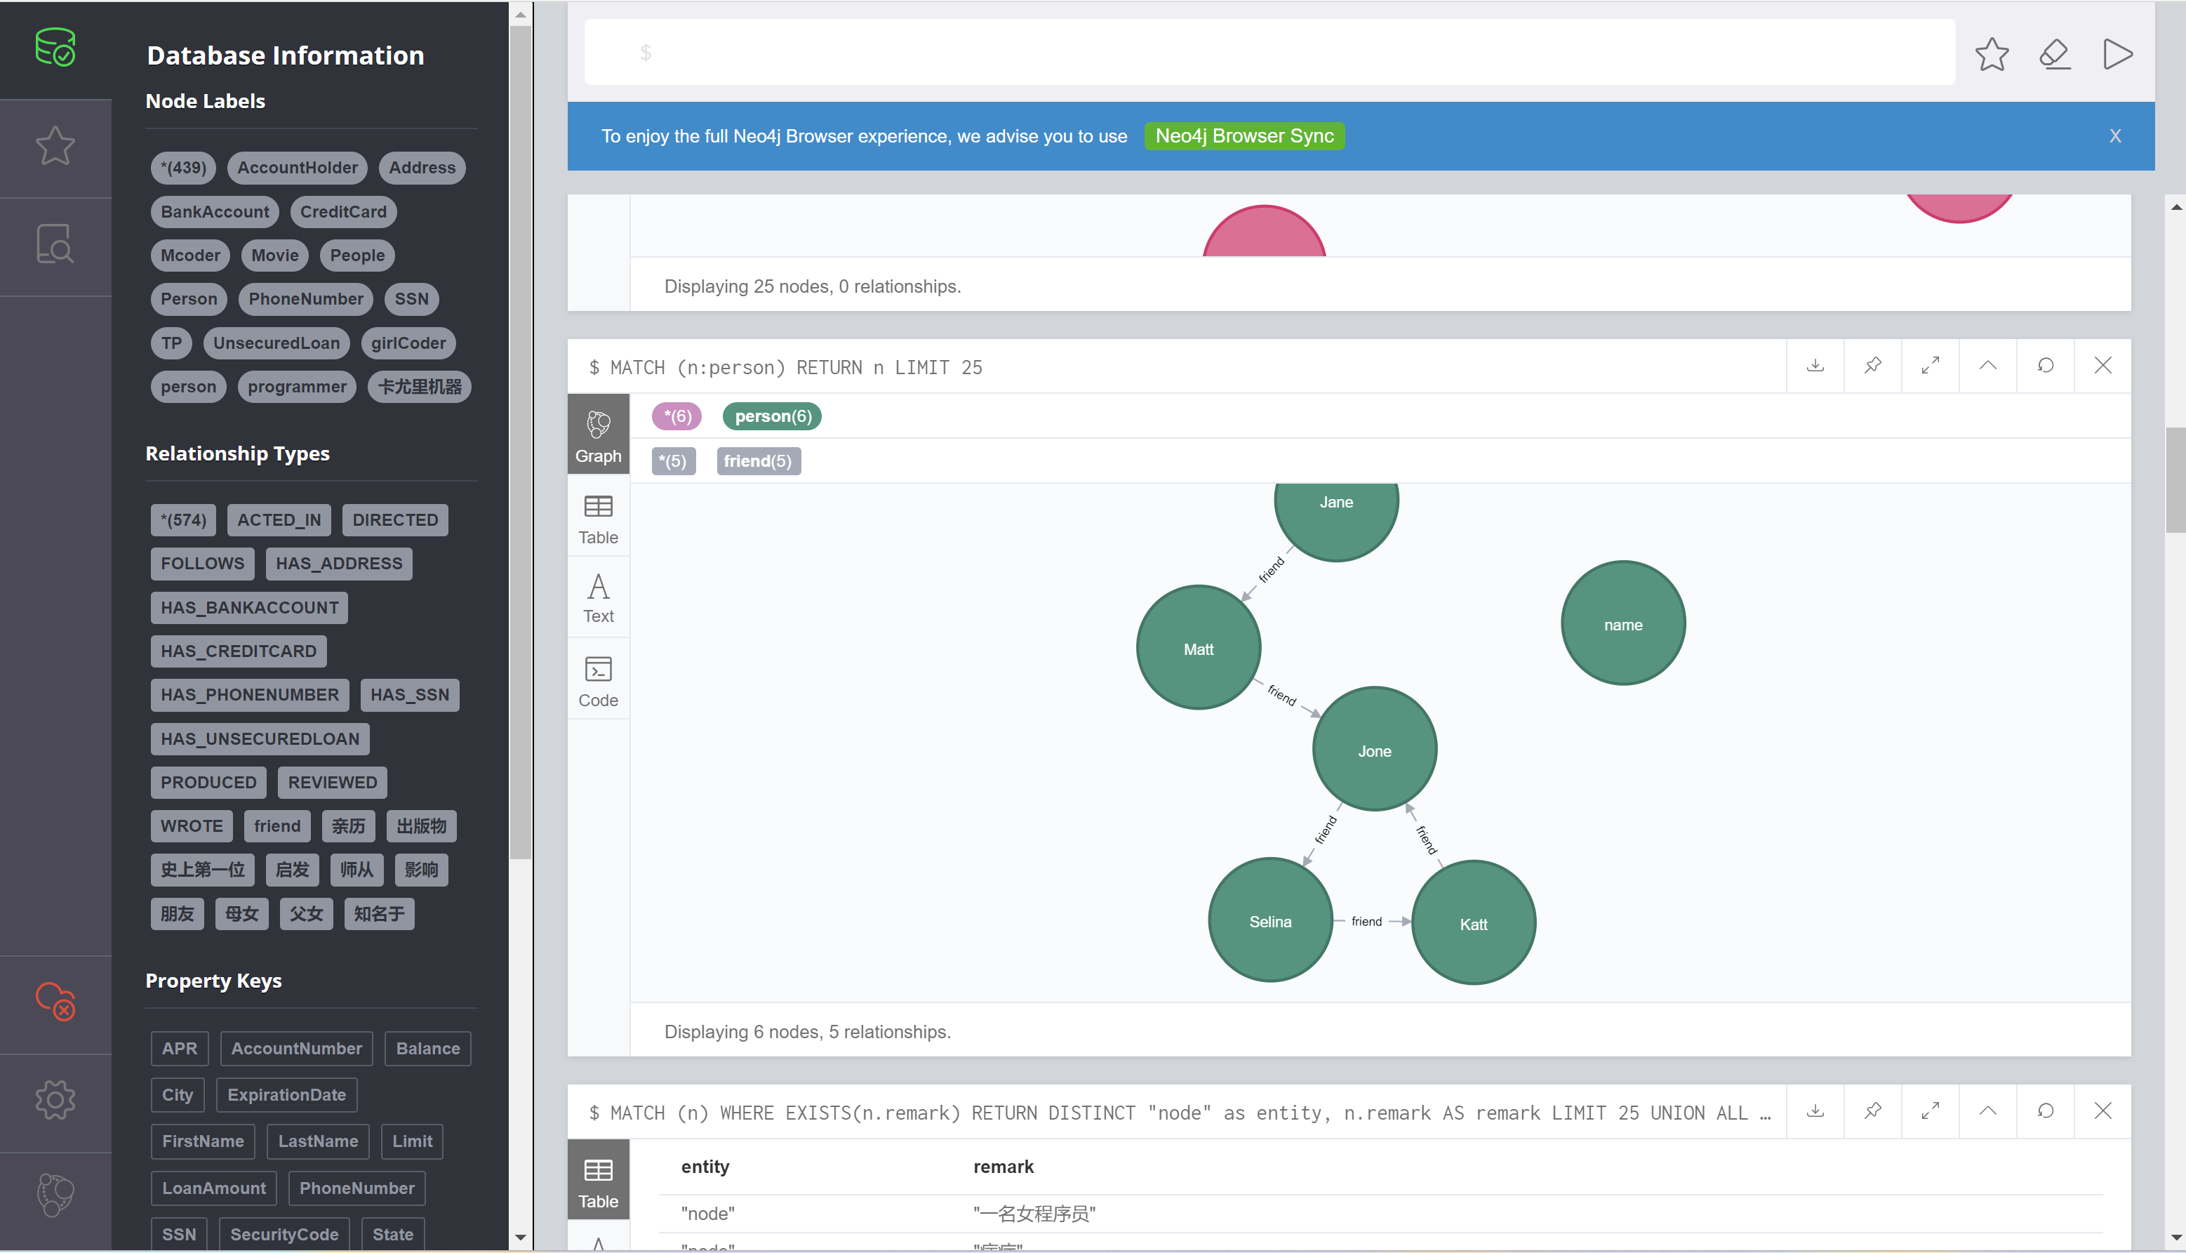Run the query with Play button
This screenshot has height=1253, width=2186.
(x=2117, y=54)
